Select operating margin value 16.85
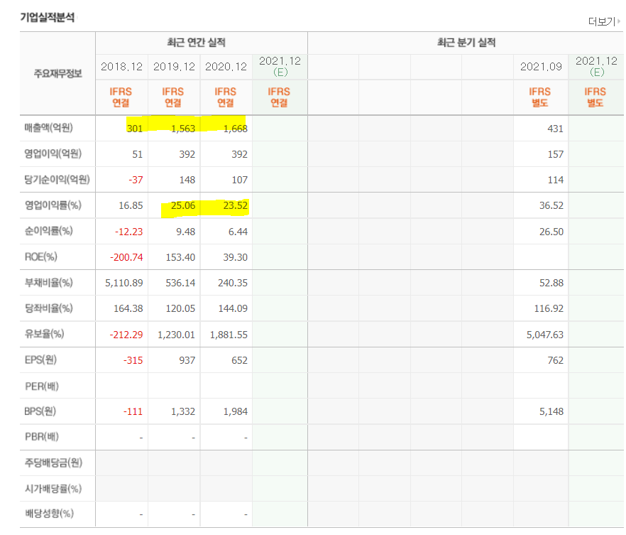626x535 pixels. coord(131,205)
